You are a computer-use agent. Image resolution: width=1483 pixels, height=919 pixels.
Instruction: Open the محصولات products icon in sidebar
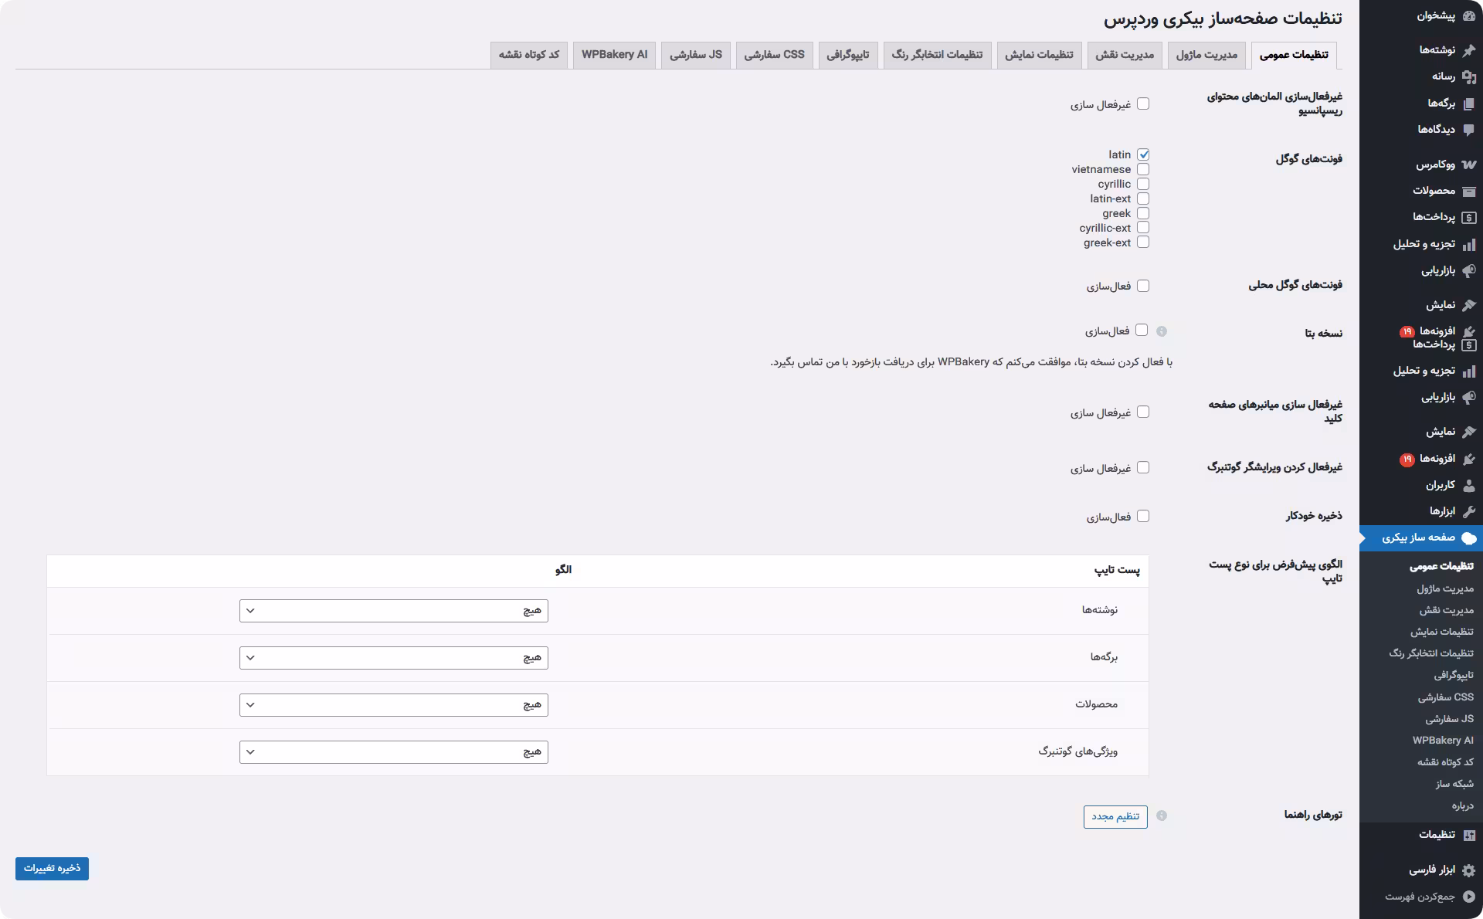(x=1468, y=191)
